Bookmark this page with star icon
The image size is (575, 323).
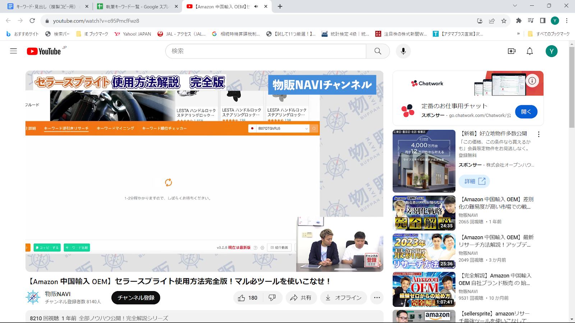click(x=504, y=21)
